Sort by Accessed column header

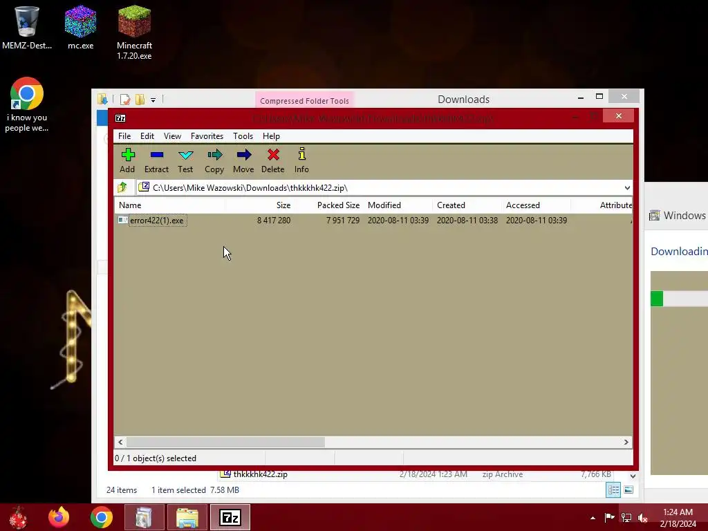pos(537,205)
